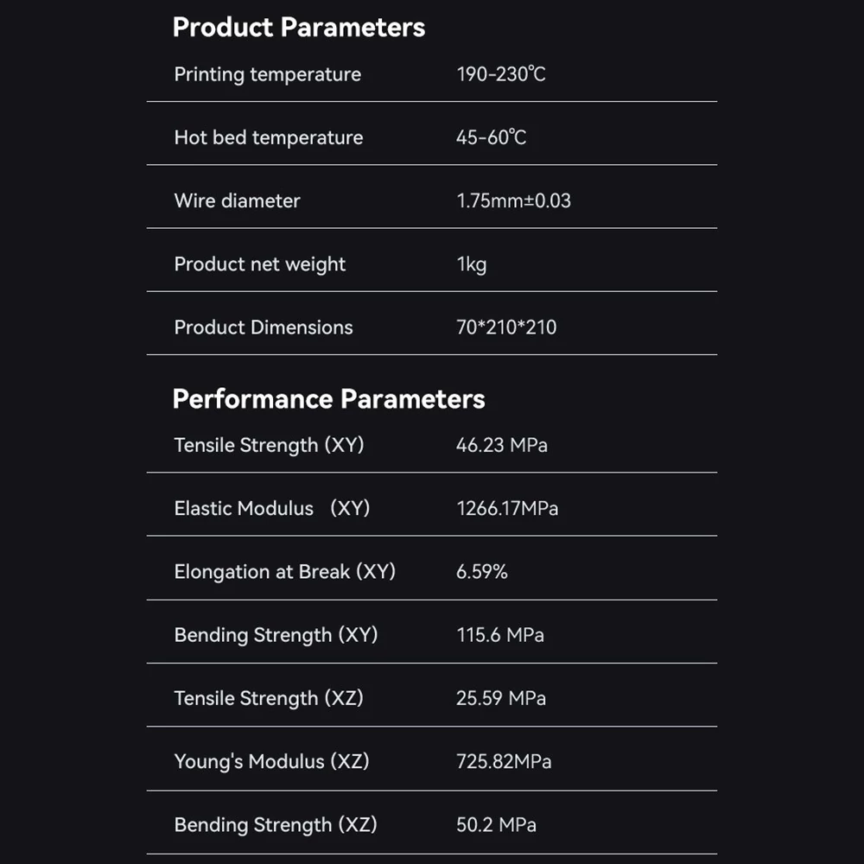The width and height of the screenshot is (864, 864).
Task: Click the 70*210*210 value
Action: coord(506,327)
